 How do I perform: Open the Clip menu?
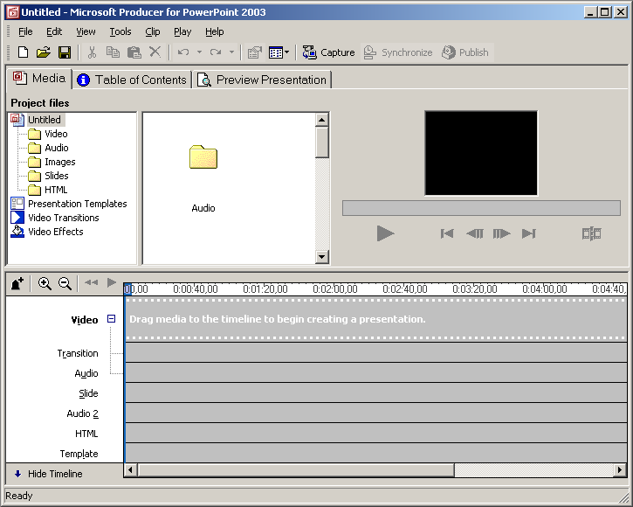[x=153, y=31]
